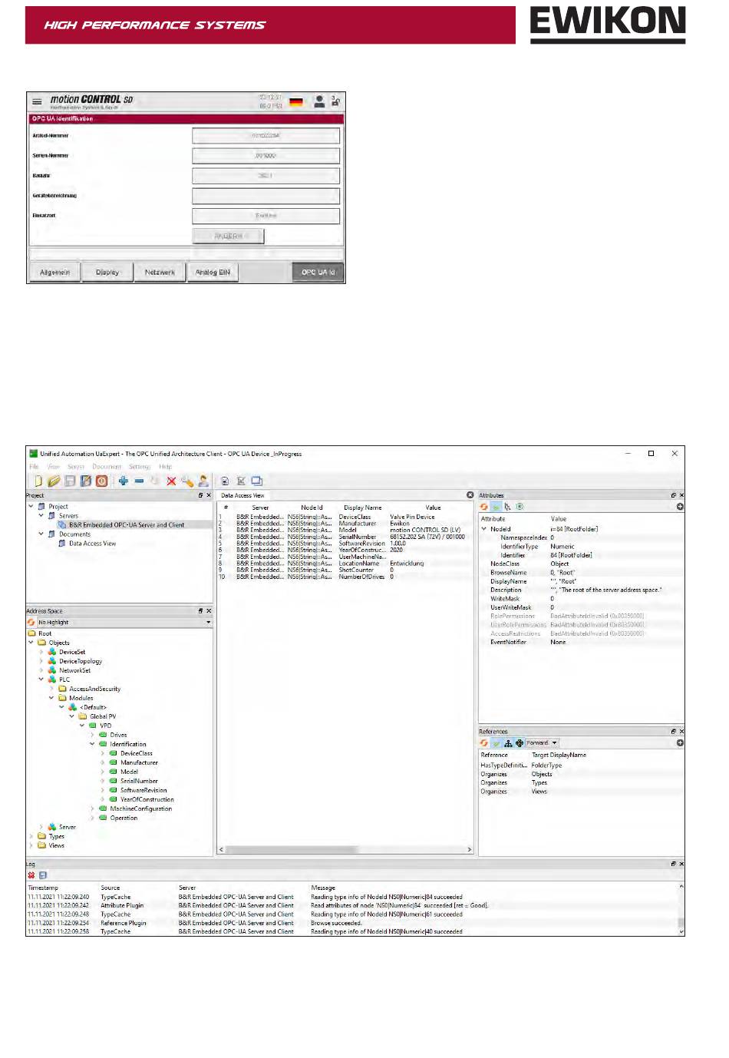Click the padlock access level icon
729x1058 pixels.
[336, 101]
